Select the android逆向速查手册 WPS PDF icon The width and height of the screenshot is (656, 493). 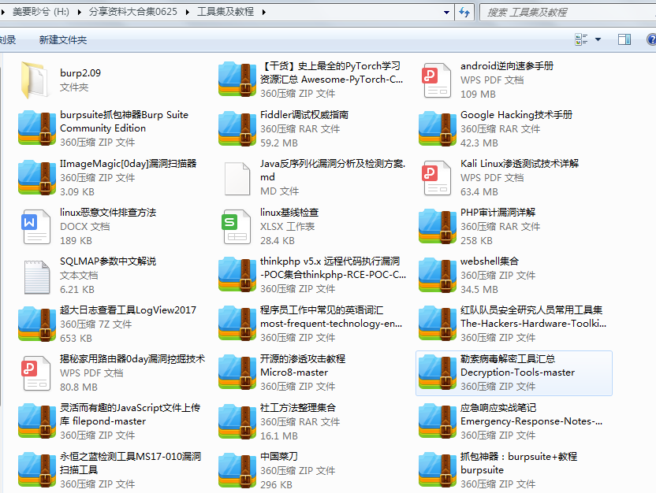pyautogui.click(x=436, y=79)
